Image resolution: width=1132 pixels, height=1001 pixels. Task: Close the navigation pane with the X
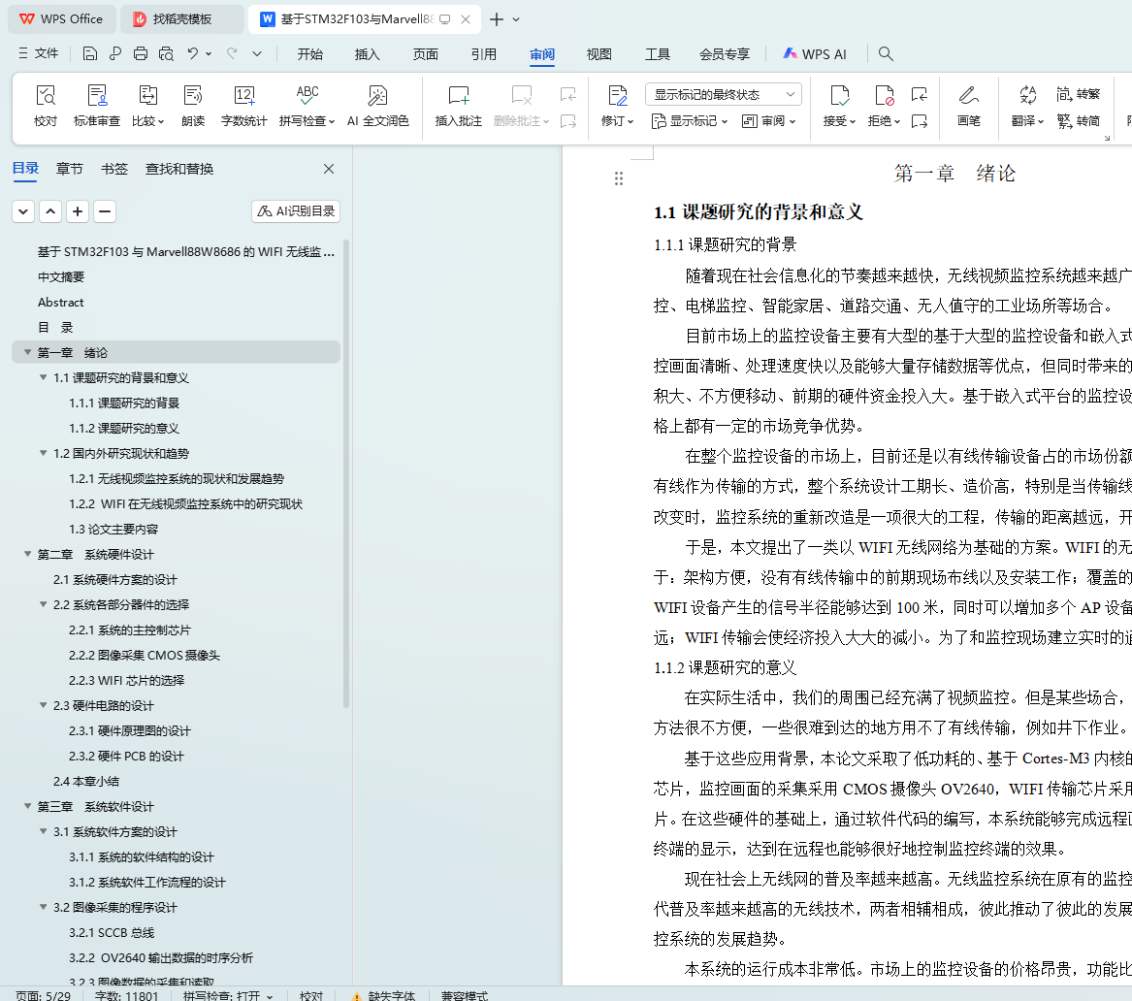click(329, 169)
